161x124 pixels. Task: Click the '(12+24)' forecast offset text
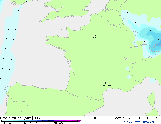[x=152, y=118]
